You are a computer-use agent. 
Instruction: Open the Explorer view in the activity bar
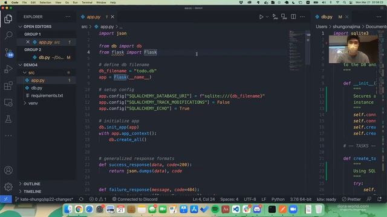tap(8, 19)
